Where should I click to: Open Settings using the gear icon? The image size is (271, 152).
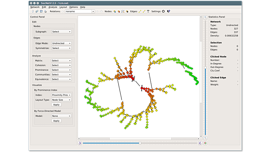tap(163, 11)
